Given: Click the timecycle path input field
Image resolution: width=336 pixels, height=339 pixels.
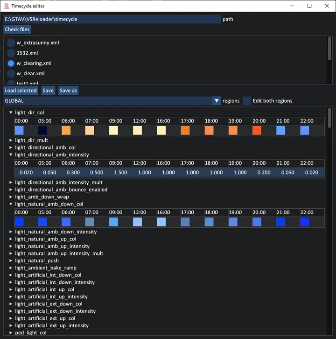Looking at the screenshot, I should coord(112,19).
